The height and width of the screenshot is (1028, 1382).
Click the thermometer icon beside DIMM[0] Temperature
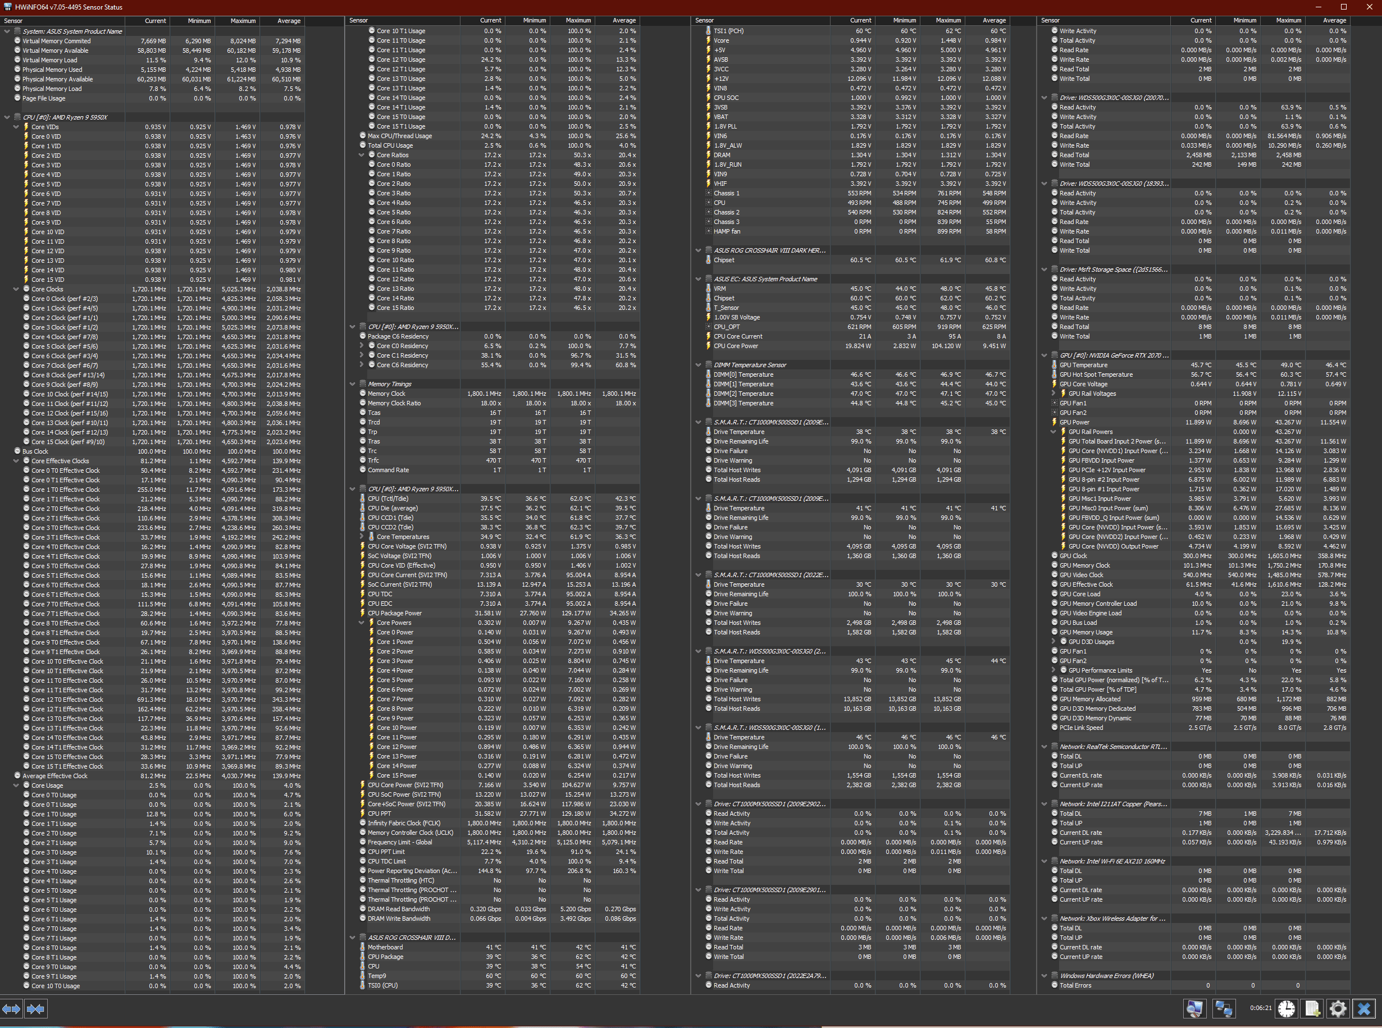point(708,374)
